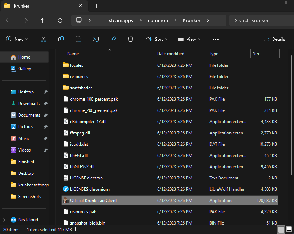The width and height of the screenshot is (294, 234).
Task: Click the Official Krunker.io Client app icon
Action: pyautogui.click(x=65, y=201)
